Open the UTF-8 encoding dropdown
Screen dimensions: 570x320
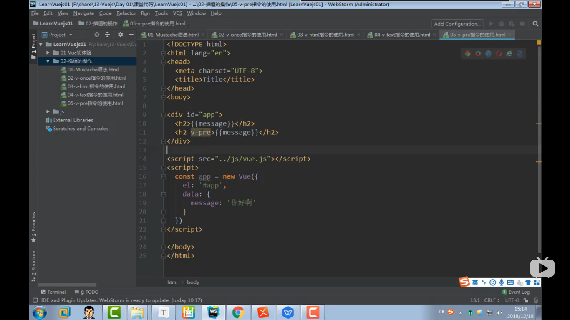[x=512, y=300]
